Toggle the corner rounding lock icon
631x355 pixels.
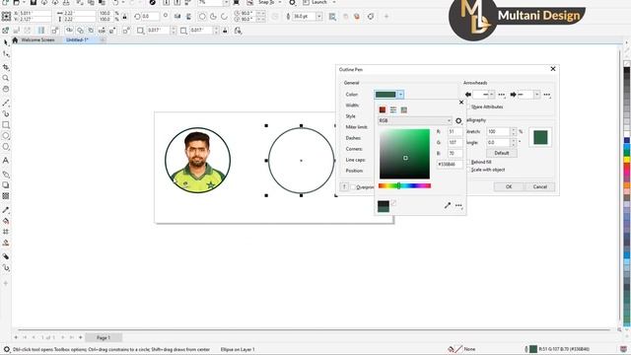225,31
